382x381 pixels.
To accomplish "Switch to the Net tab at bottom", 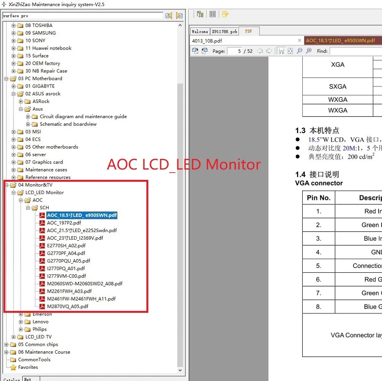I will (x=31, y=379).
